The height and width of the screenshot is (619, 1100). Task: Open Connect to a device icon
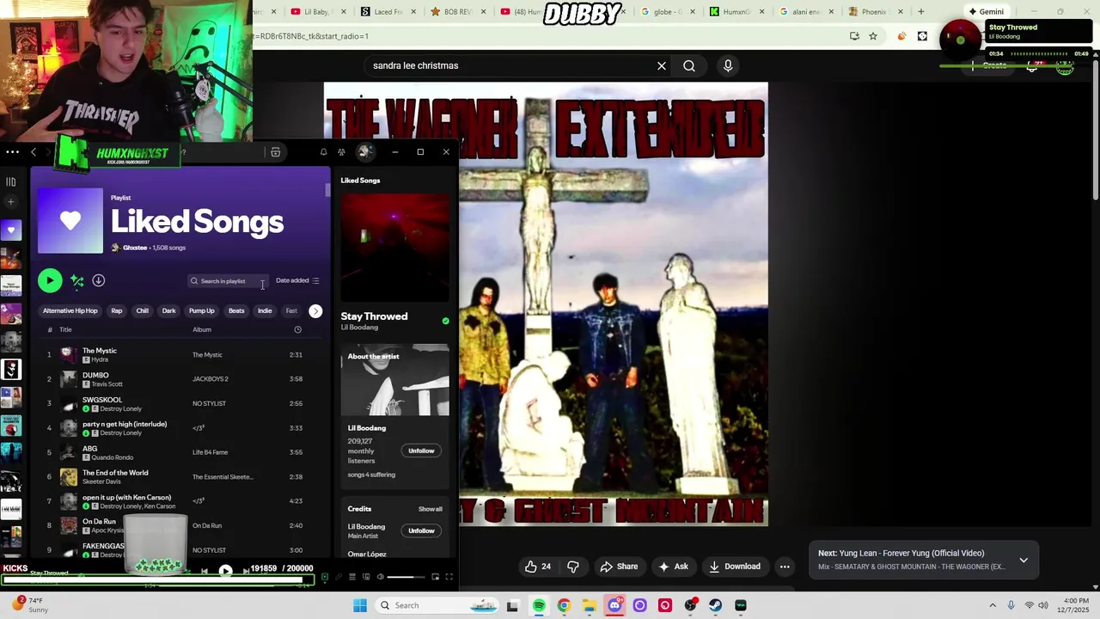click(x=366, y=577)
